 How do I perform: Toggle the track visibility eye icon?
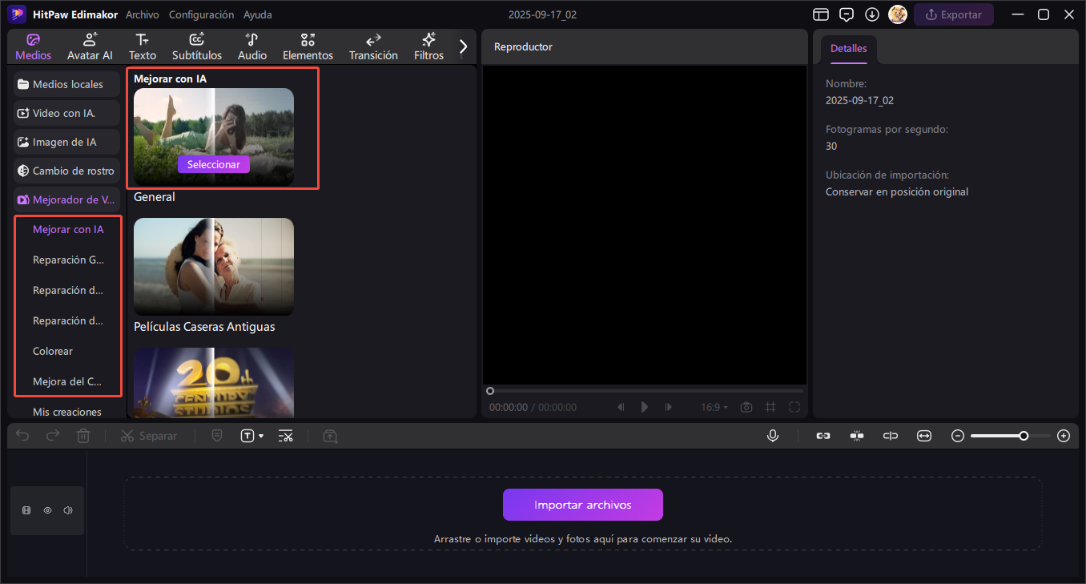[47, 510]
